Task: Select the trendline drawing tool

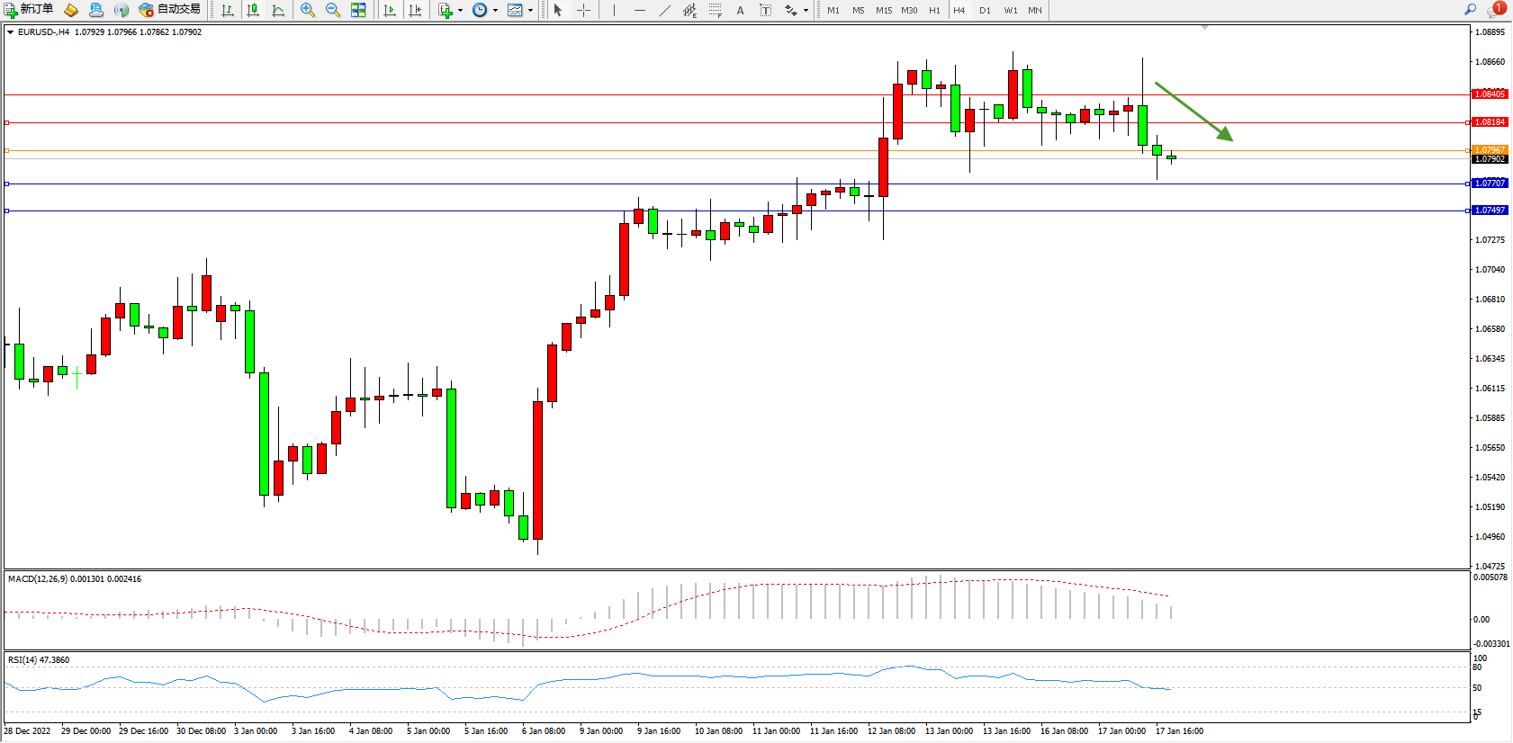Action: (664, 10)
